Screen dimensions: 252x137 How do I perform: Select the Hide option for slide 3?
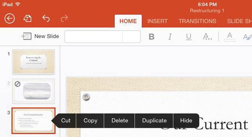186,121
